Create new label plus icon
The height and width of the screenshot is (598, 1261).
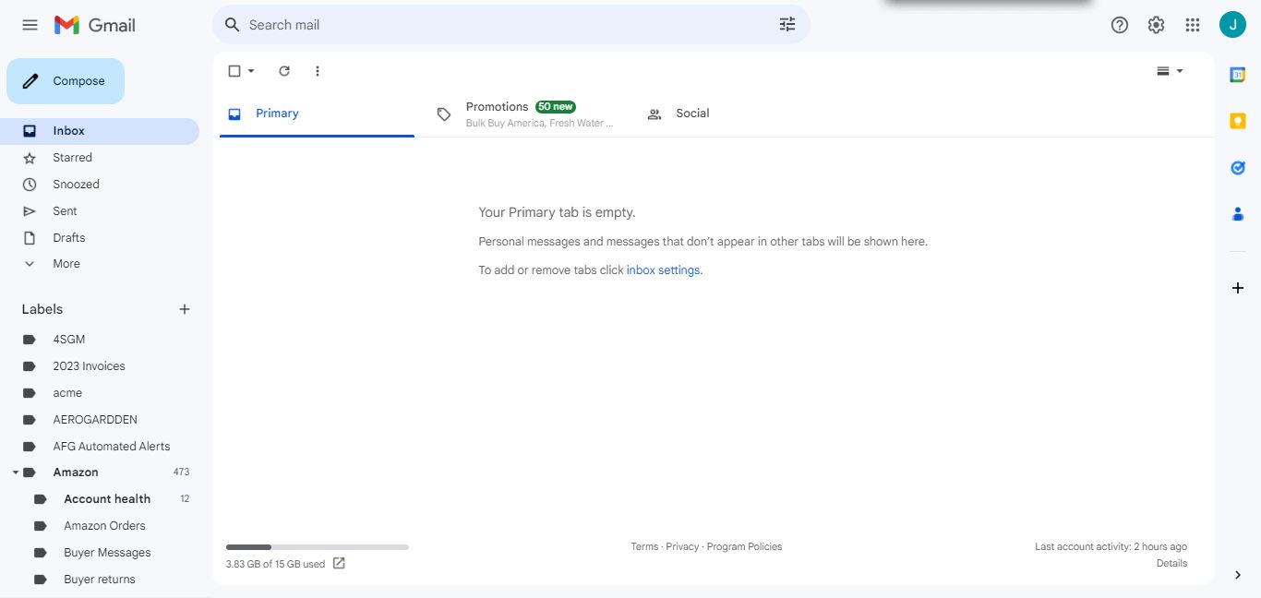point(185,309)
